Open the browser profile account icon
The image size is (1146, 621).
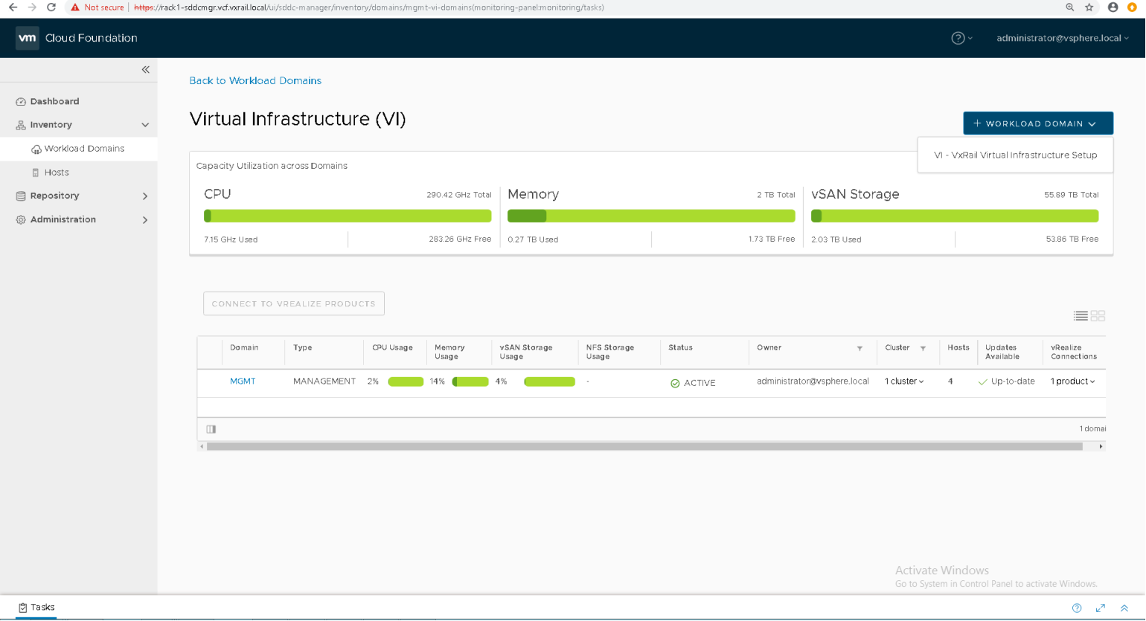pos(1113,7)
